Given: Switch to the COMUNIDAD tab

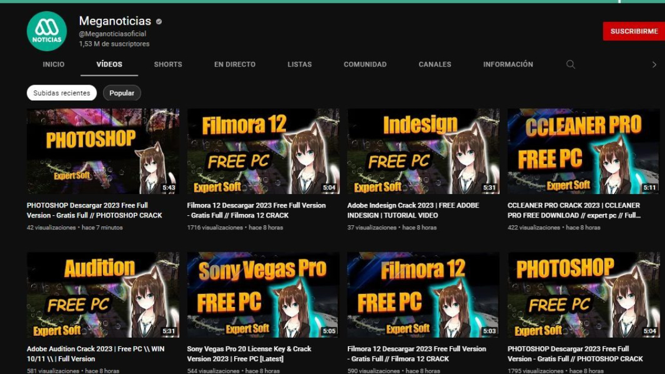Looking at the screenshot, I should [x=365, y=65].
